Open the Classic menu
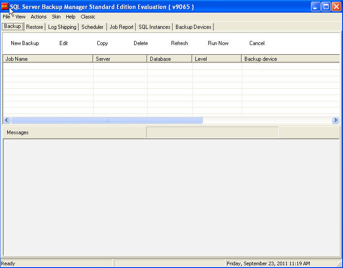This screenshot has height=268, width=343. pos(88,17)
